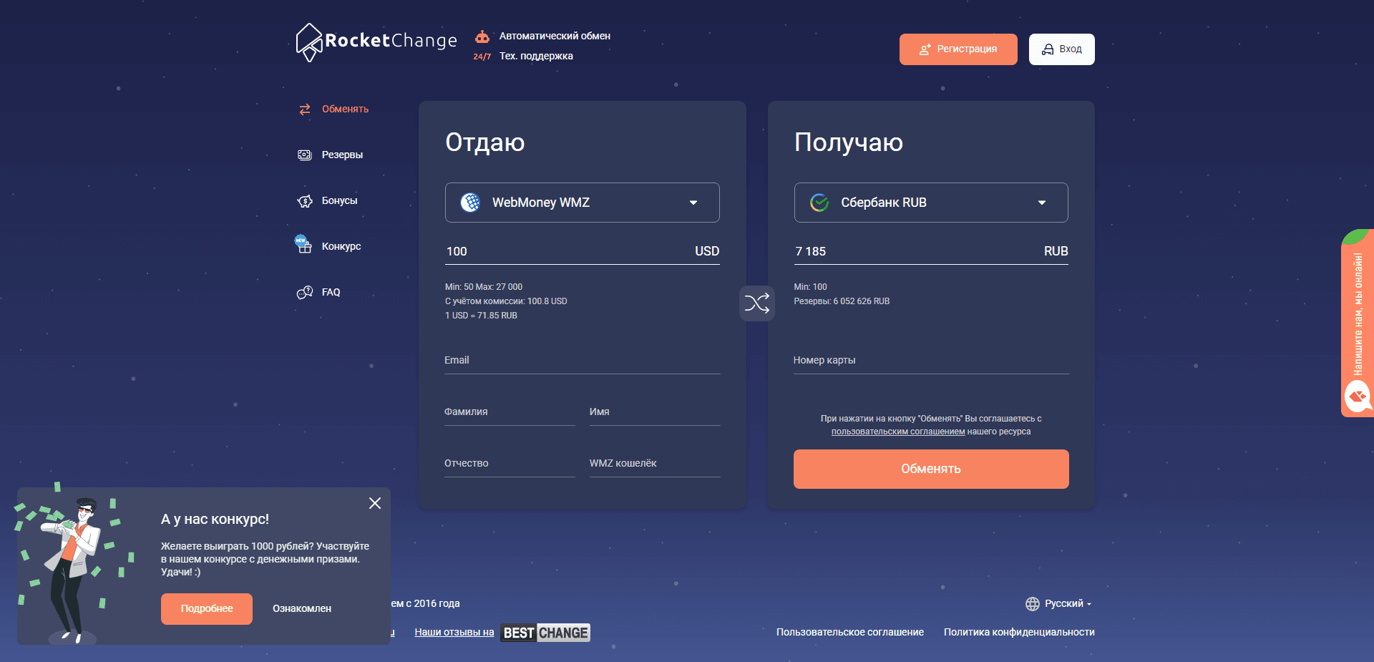The width and height of the screenshot is (1374, 662).
Task: Click the 24/7 robot support icon
Action: (x=482, y=35)
